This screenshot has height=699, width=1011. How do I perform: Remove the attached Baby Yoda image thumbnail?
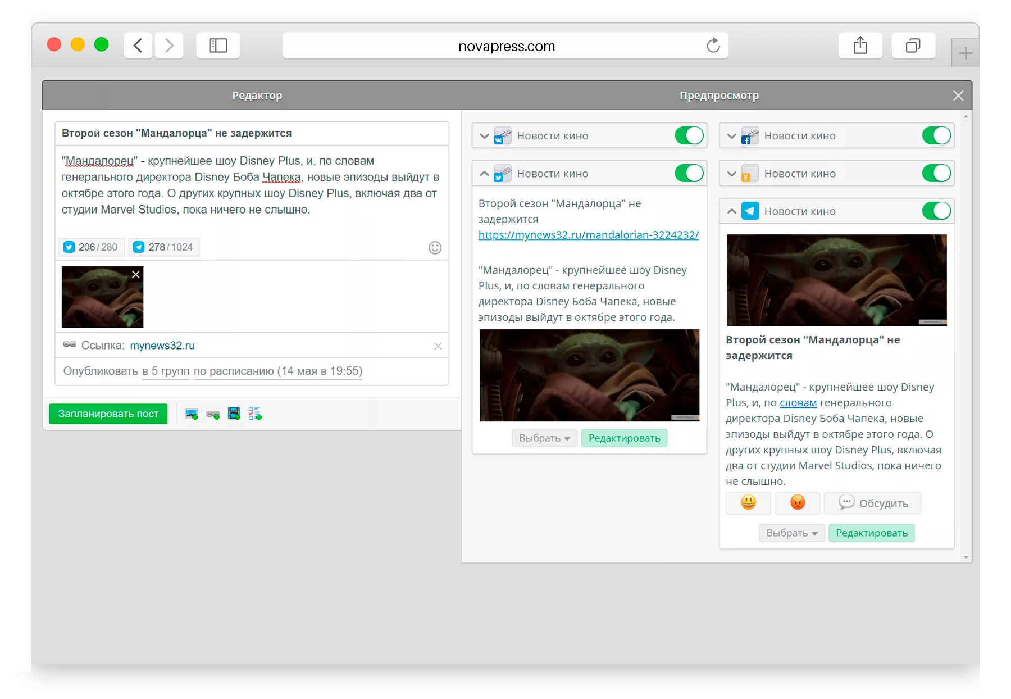pos(136,275)
